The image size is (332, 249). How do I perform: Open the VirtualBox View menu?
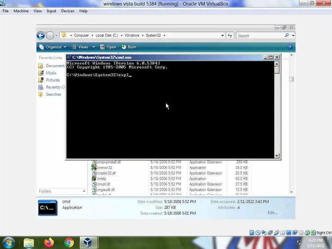click(x=38, y=11)
